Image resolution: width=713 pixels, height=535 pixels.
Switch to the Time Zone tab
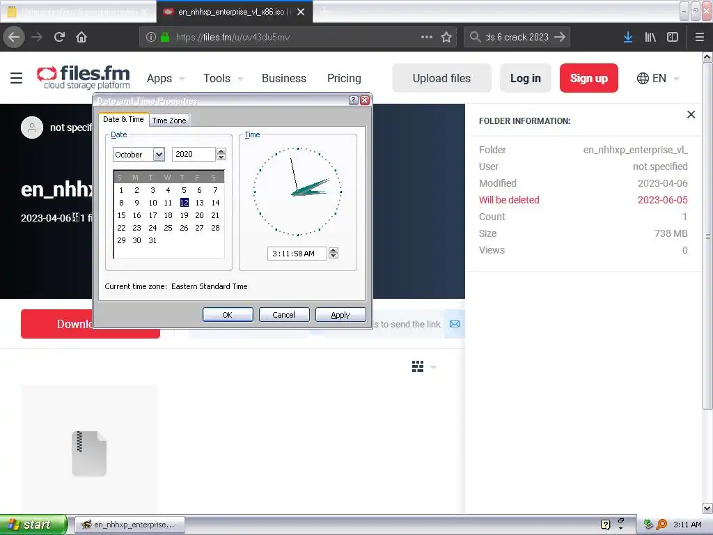pyautogui.click(x=169, y=120)
